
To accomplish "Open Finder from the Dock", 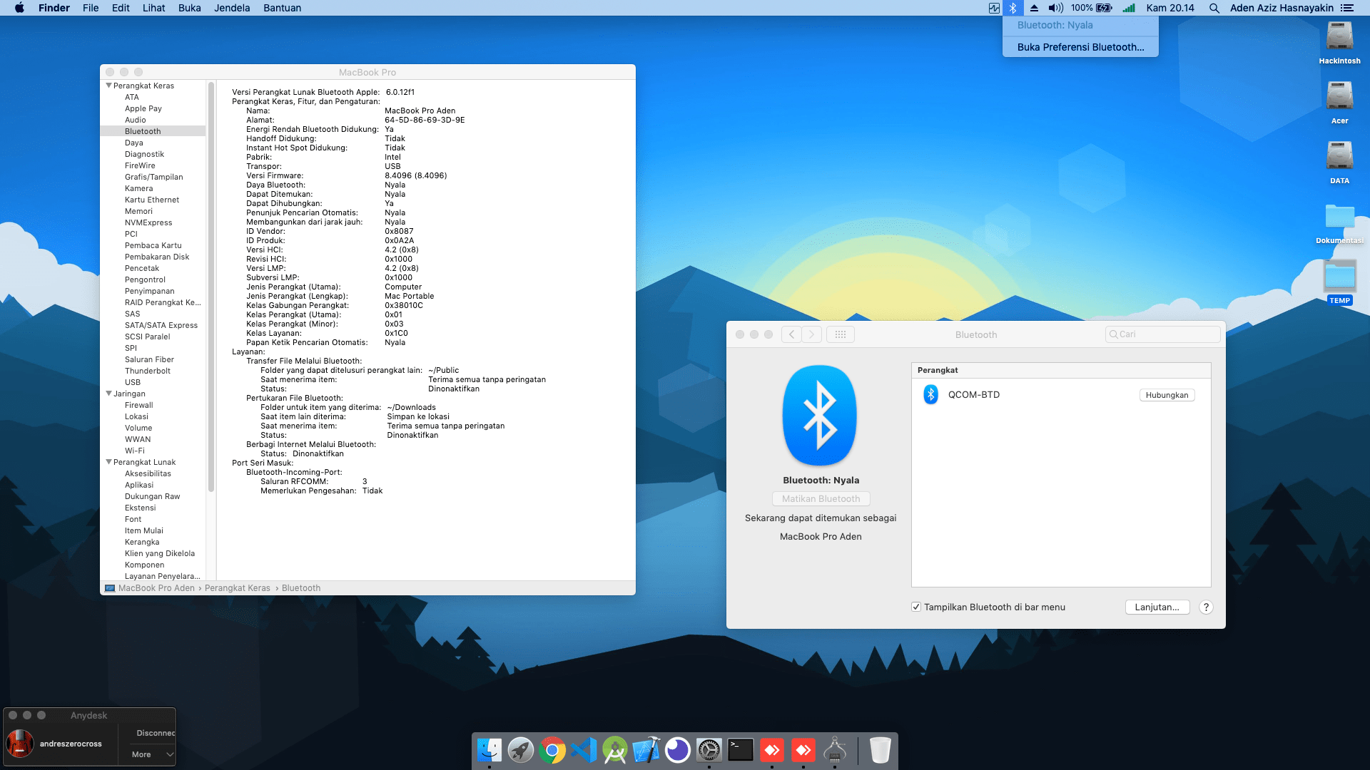I will click(489, 750).
